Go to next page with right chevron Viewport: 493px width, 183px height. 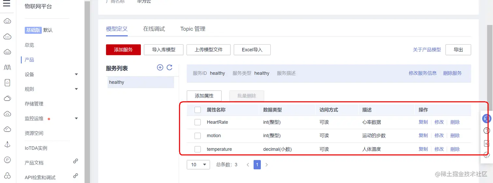click(x=266, y=165)
